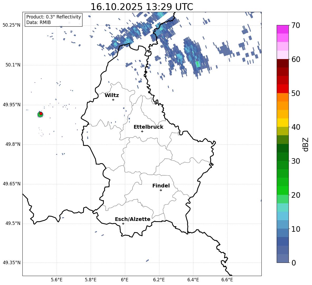Click the red radar site dot

[x=41, y=114]
